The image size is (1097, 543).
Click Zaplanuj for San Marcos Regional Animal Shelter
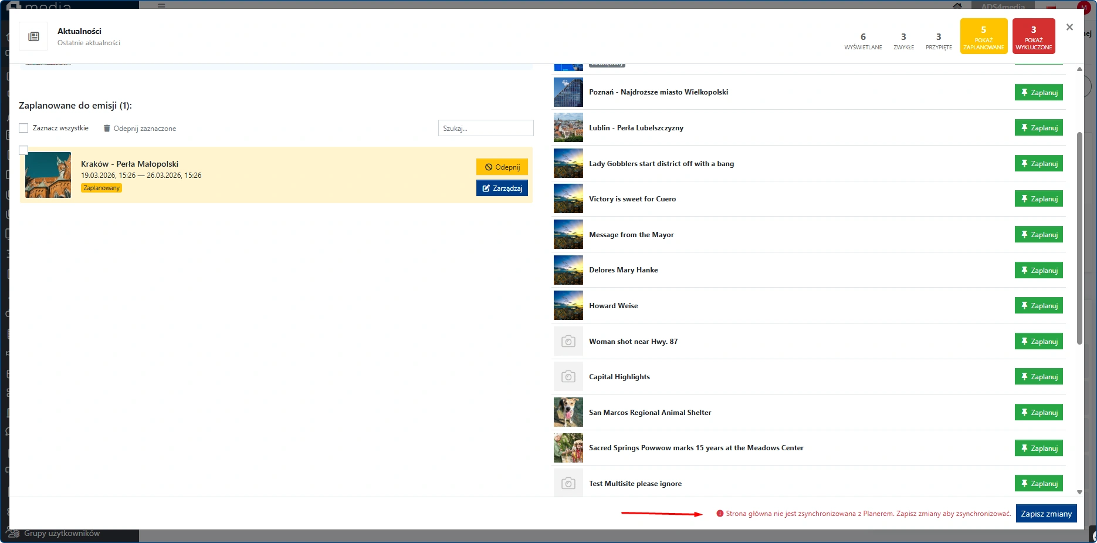point(1038,413)
